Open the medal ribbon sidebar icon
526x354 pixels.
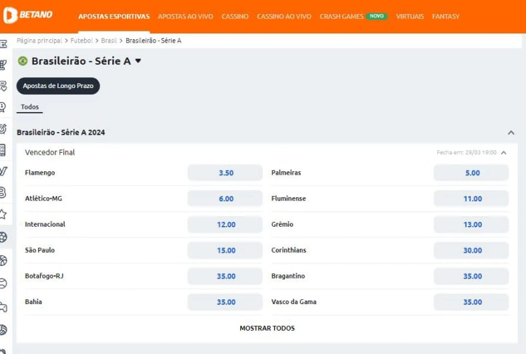pos(3,107)
